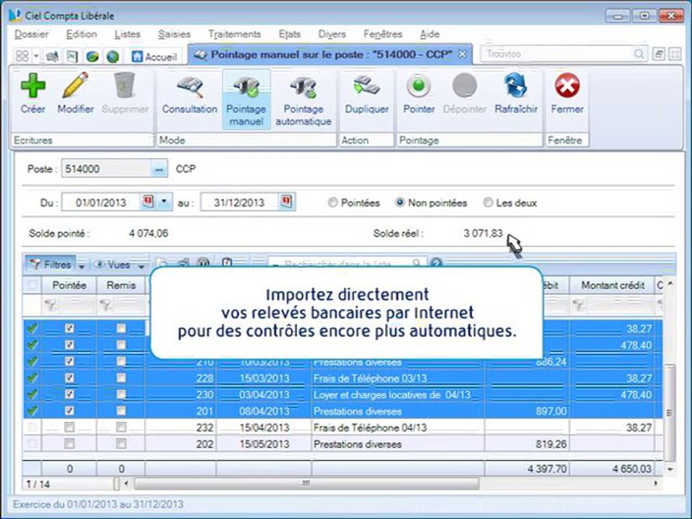Open the Fenêtres menu
Screen dimensions: 692x519
click(x=383, y=34)
